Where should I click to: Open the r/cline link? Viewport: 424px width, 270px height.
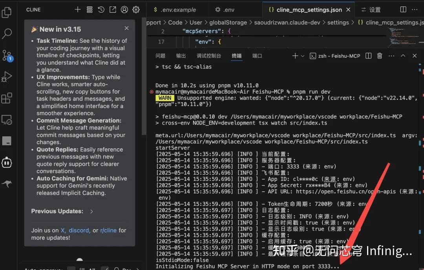click(x=108, y=230)
